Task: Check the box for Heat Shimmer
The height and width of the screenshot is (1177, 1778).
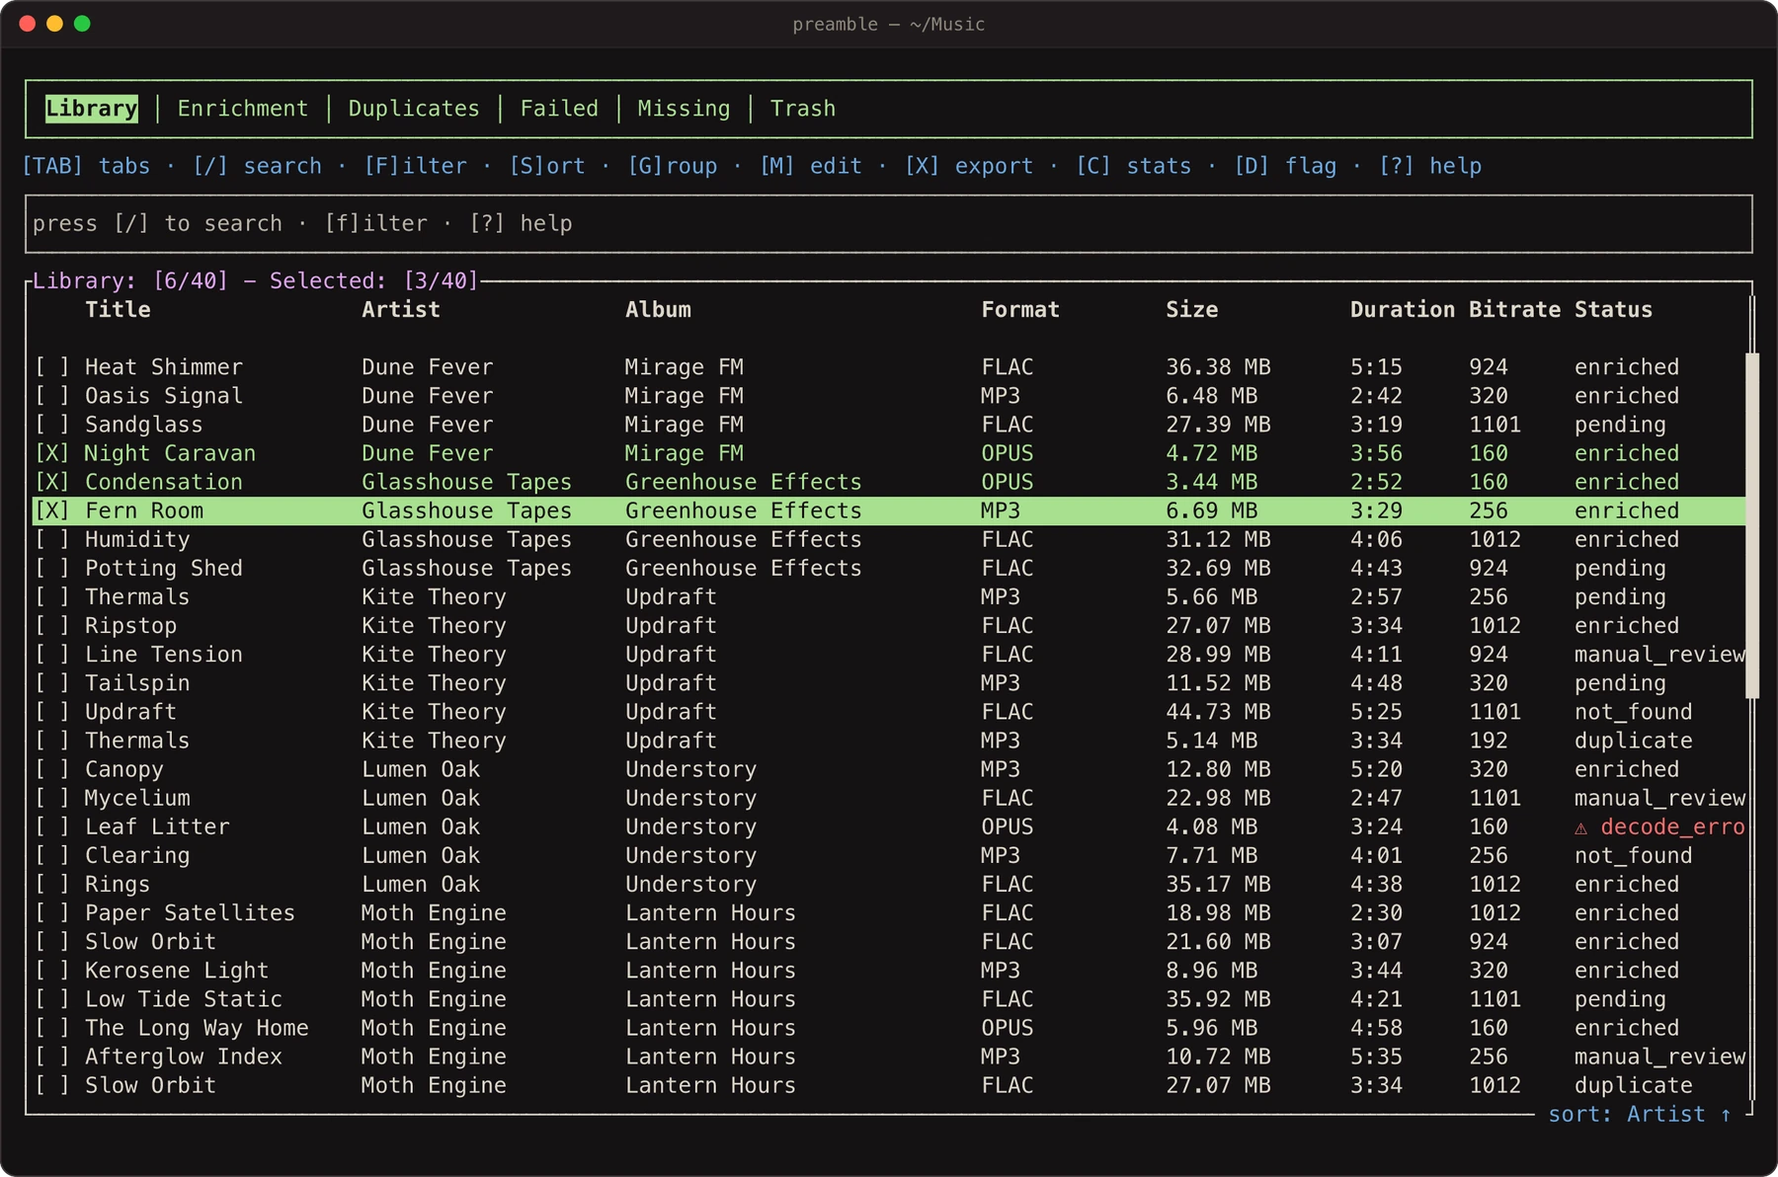Action: pos(52,367)
